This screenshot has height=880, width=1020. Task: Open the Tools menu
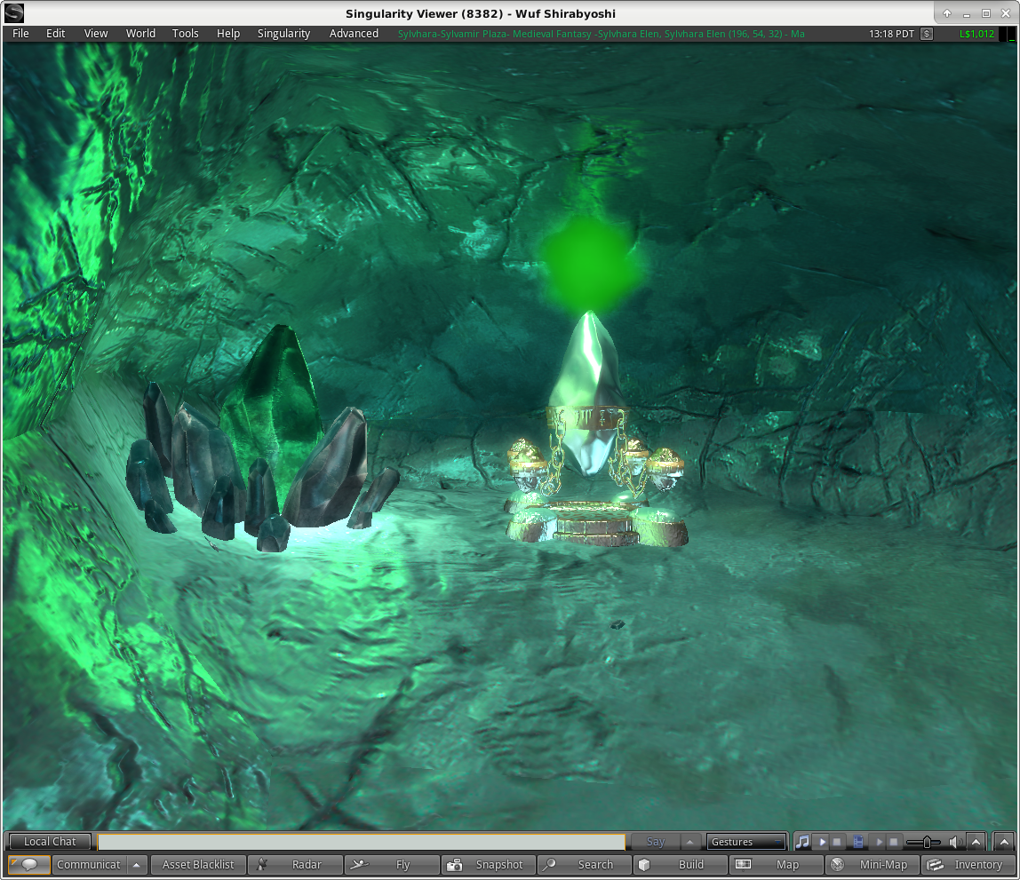(x=185, y=33)
